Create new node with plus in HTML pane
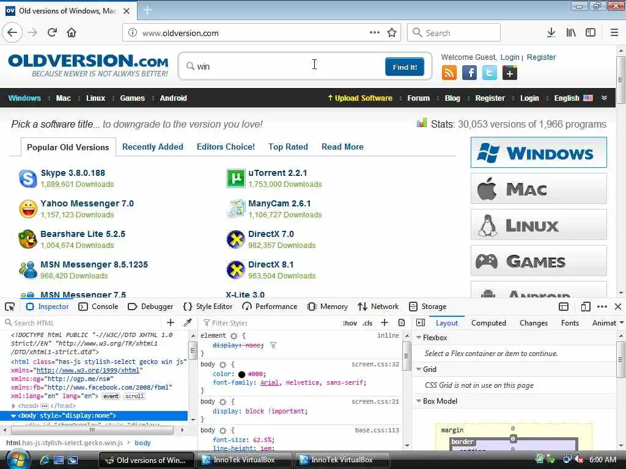 pos(171,322)
